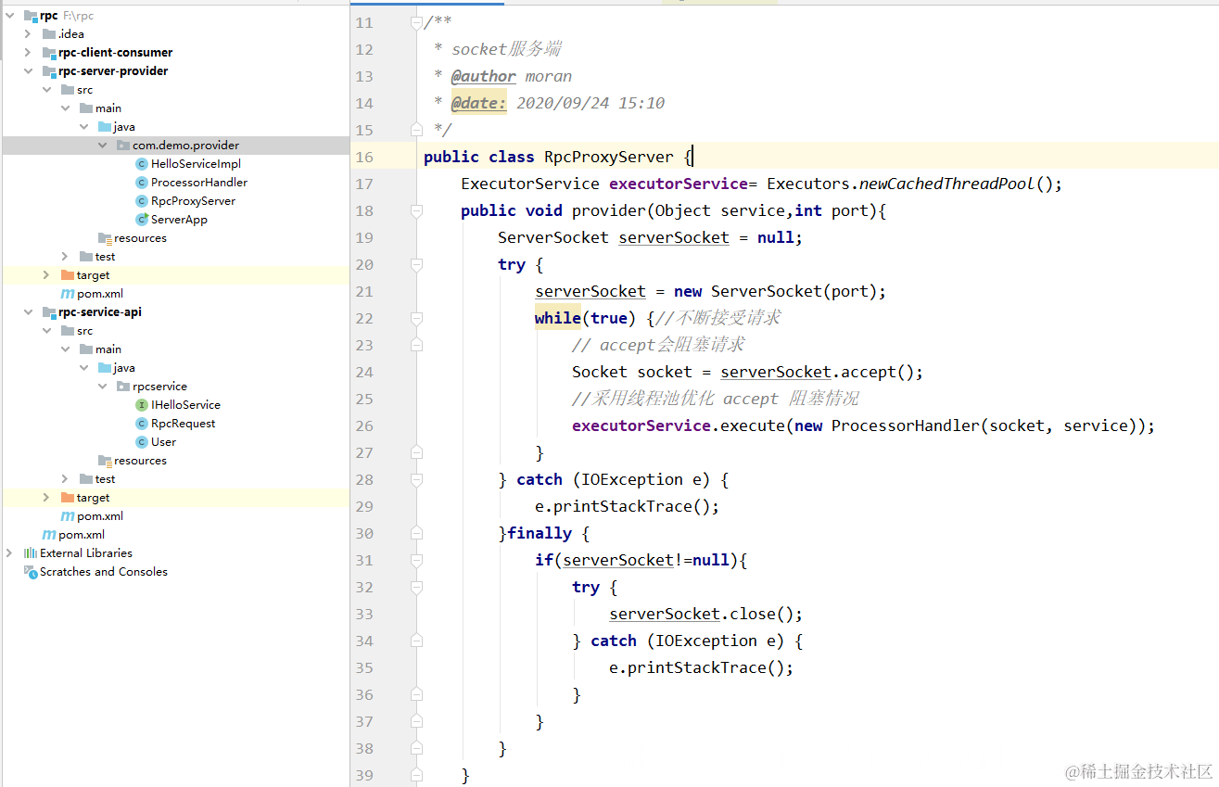Collapse the finally block fold at line 30
The image size is (1219, 787).
pos(416,533)
